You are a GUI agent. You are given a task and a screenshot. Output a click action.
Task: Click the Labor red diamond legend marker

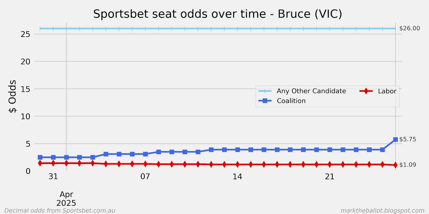[366, 91]
